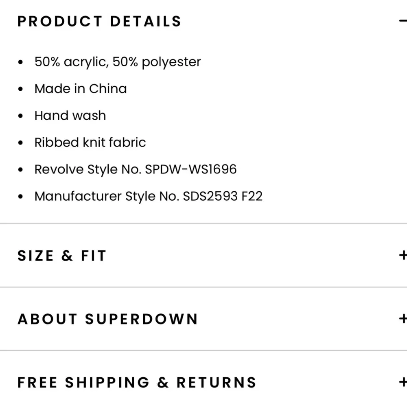The image size is (407, 407).
Task: Click the plus icon beside ABOUT SUPERDOWN
Action: pyautogui.click(x=403, y=319)
